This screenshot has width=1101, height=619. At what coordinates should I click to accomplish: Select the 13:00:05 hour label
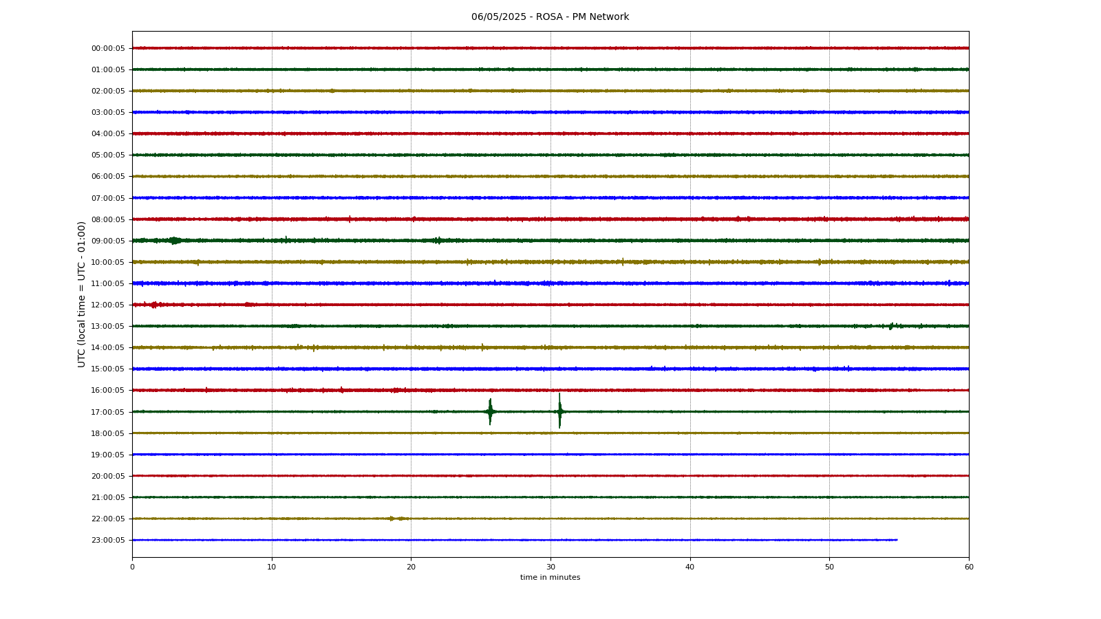coord(108,326)
